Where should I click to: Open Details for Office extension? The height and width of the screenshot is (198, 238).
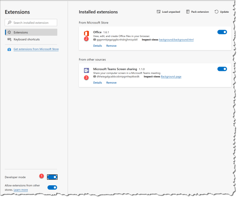click(x=97, y=46)
